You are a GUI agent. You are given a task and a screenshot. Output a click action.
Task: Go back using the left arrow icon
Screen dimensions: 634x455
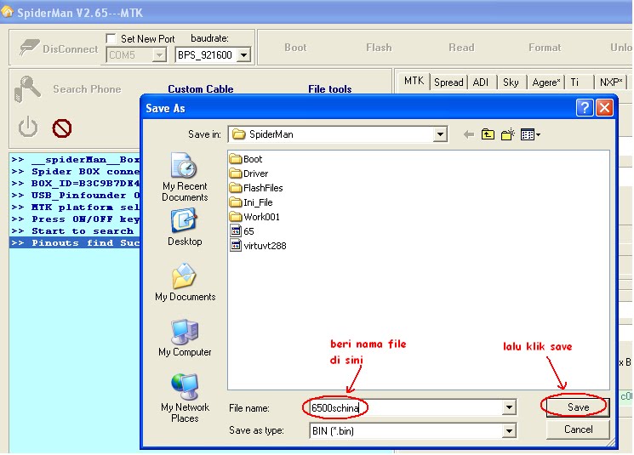(469, 134)
